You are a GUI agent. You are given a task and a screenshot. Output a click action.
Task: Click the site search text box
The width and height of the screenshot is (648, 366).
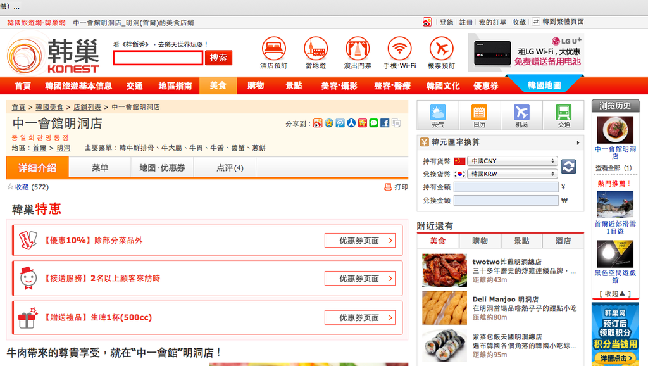point(158,58)
